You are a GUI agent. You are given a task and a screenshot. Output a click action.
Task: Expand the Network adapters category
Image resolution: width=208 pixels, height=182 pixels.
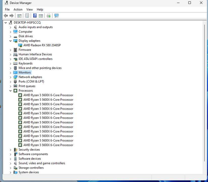11,77
